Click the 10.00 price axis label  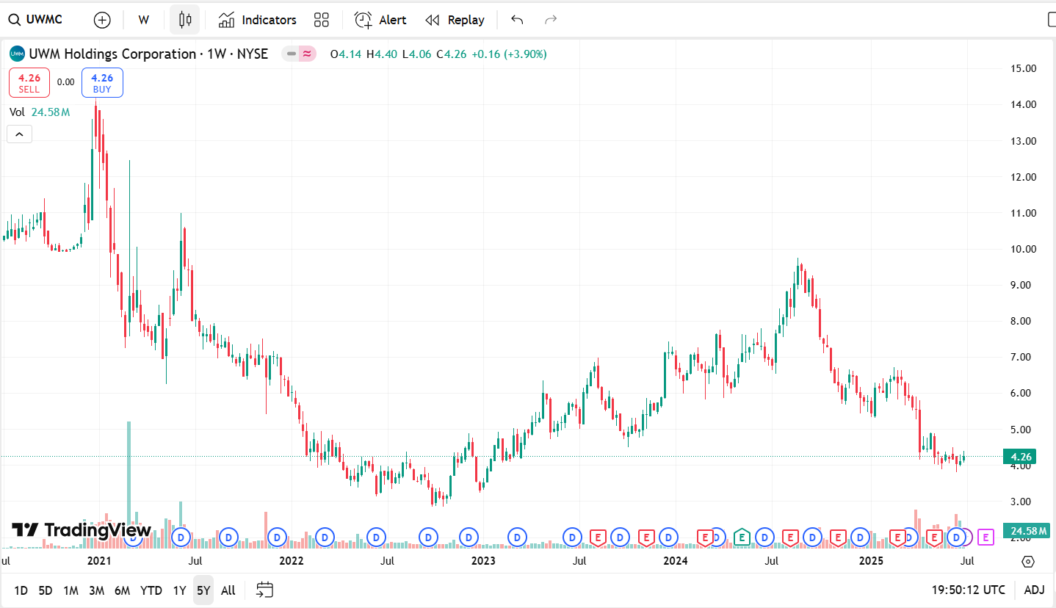click(x=1023, y=249)
